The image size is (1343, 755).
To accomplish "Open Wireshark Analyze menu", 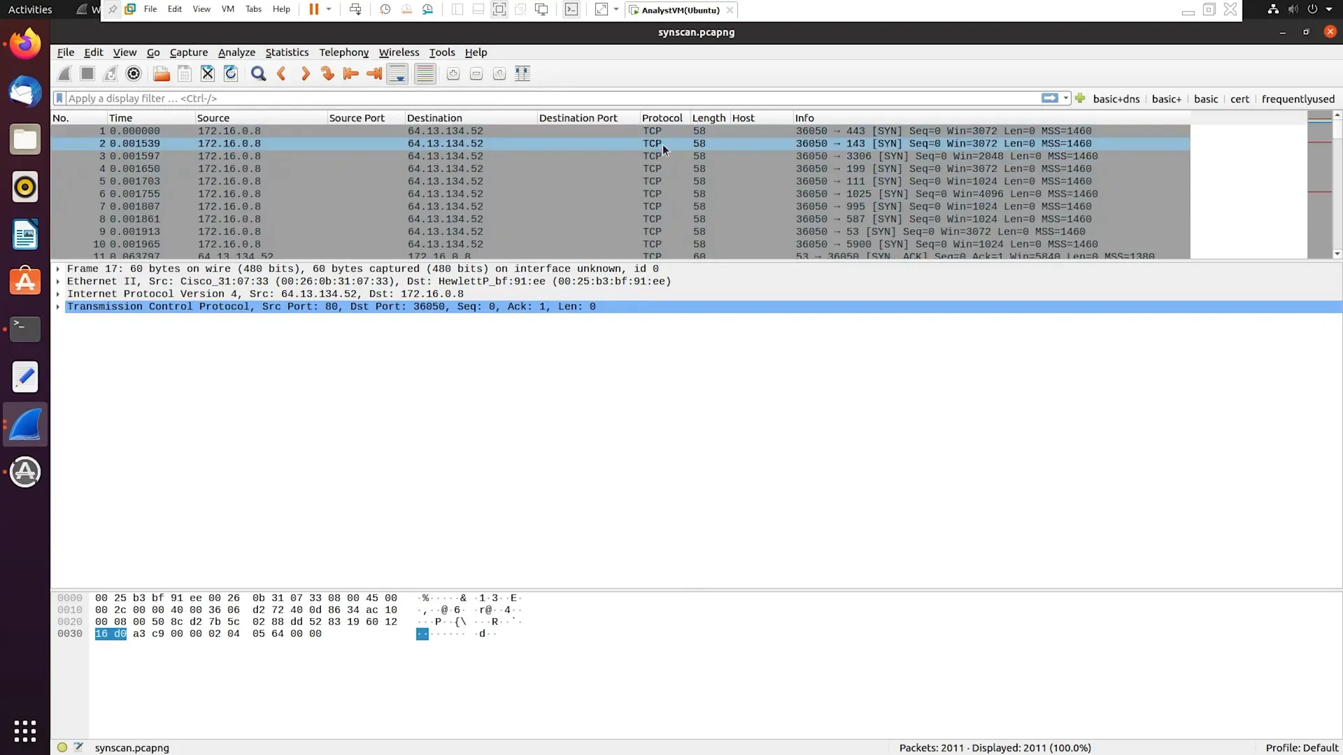I will (236, 52).
